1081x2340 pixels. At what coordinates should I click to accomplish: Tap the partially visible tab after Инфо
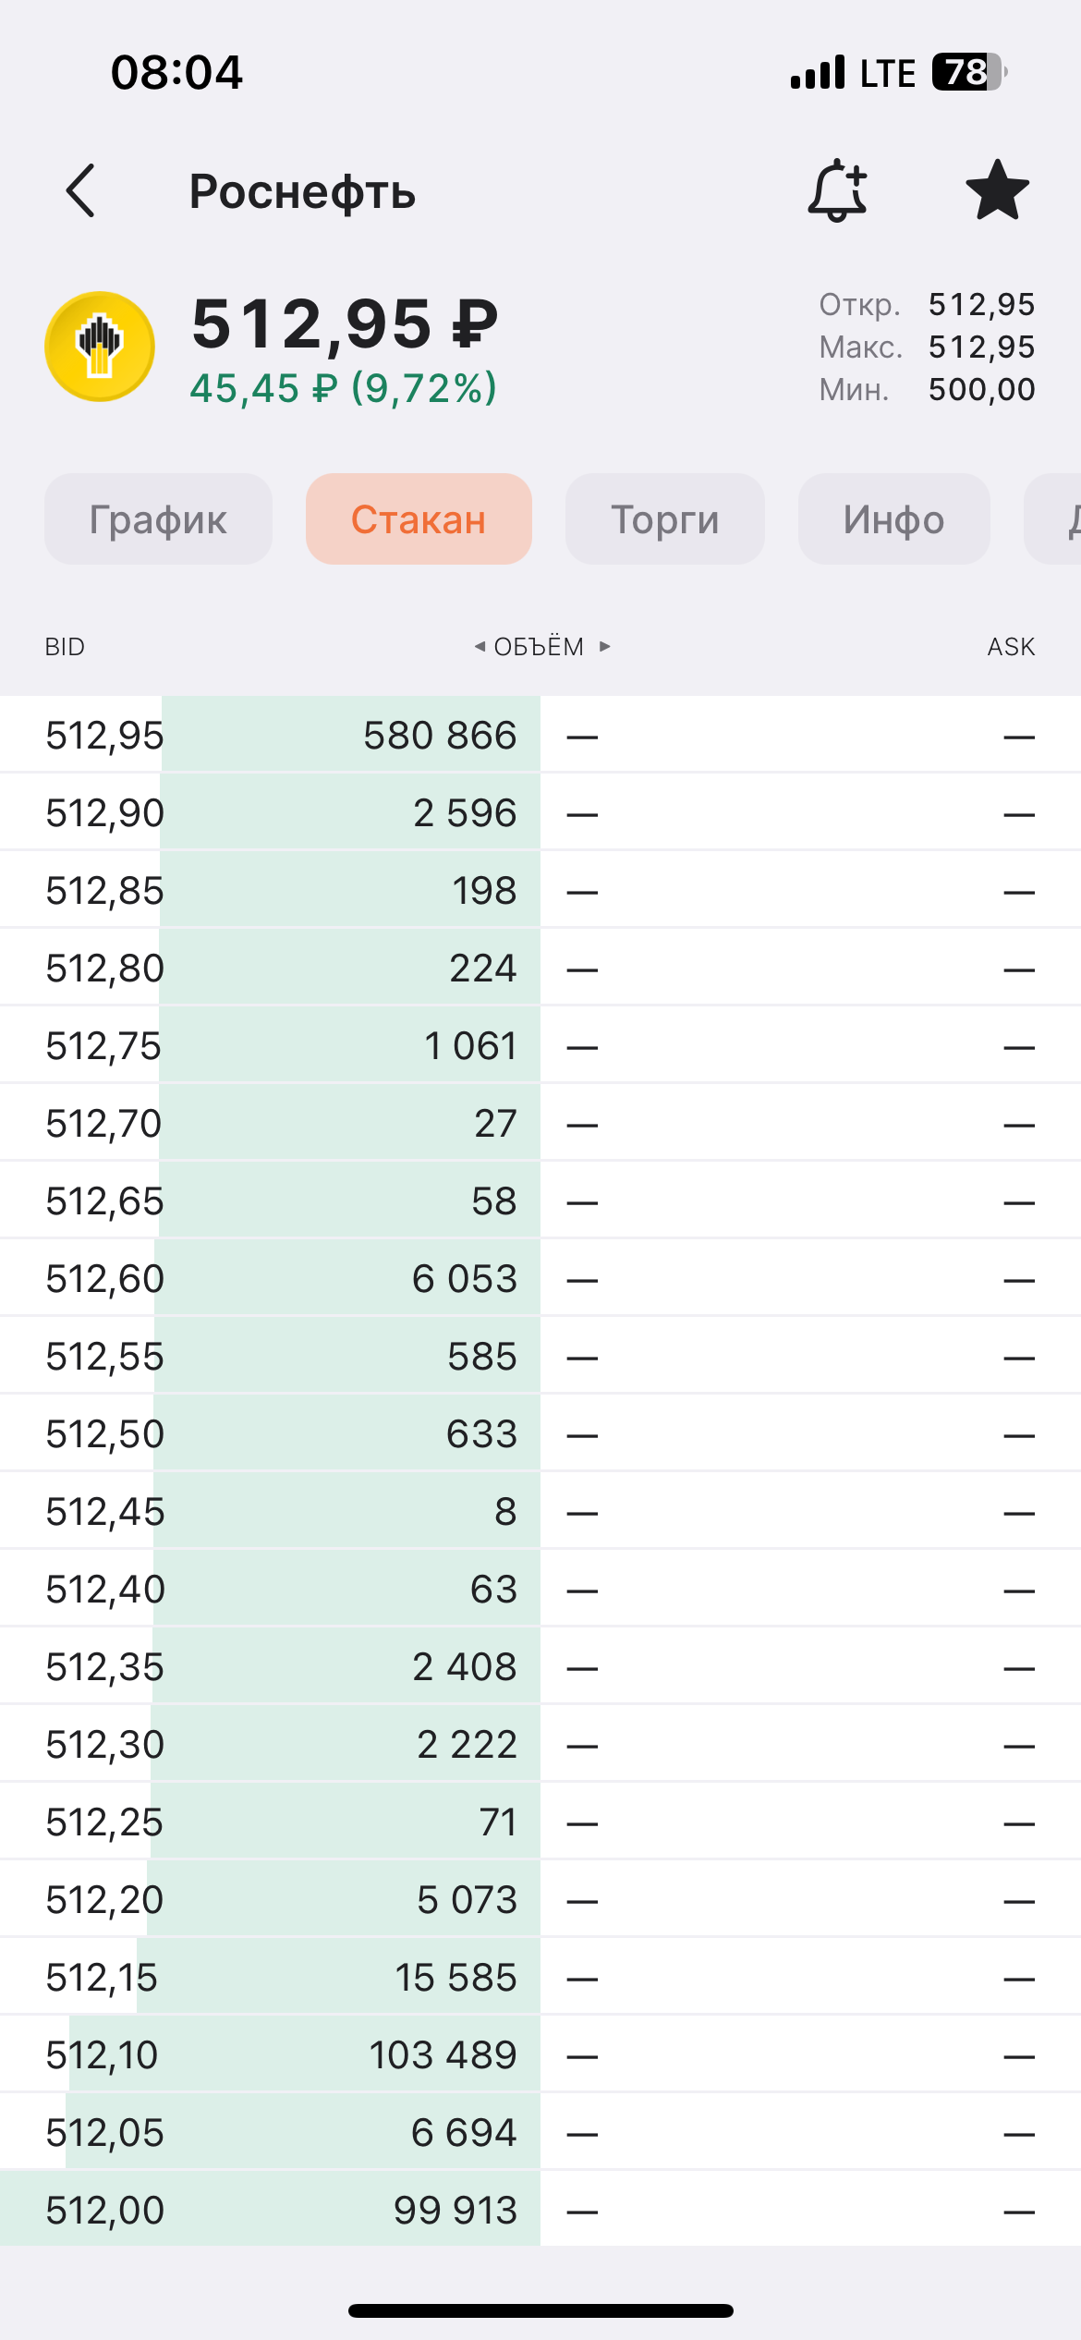[1058, 519]
